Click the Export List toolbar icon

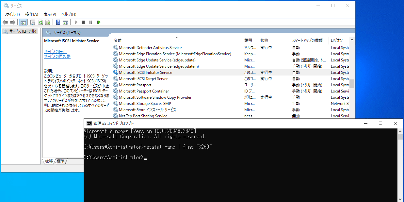[48, 22]
